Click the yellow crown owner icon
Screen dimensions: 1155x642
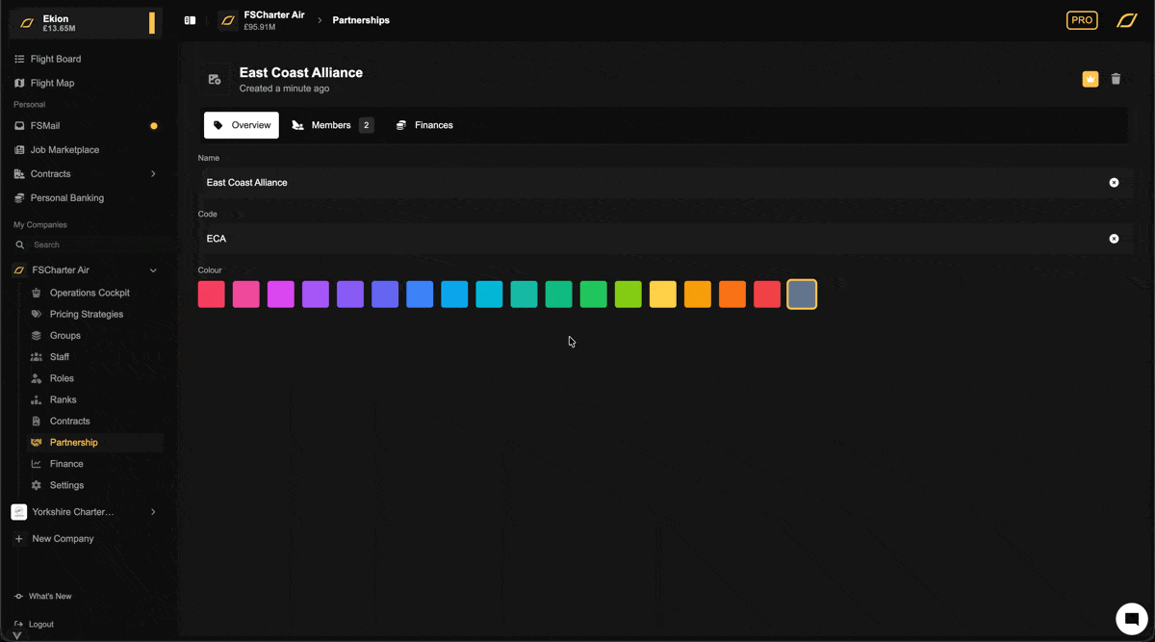coord(1091,79)
